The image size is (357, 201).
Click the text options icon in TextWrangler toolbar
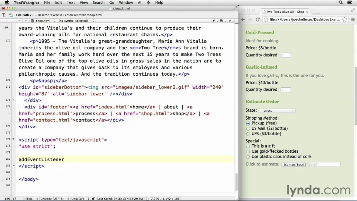(4, 15)
